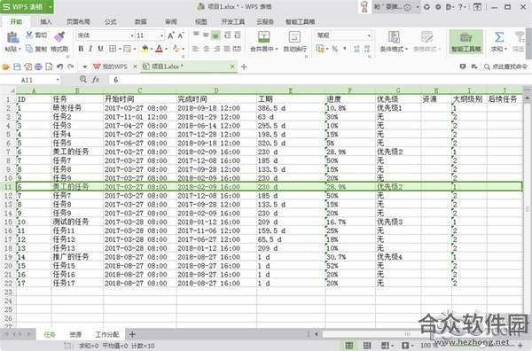Screen dimensions: 532x351
Task: Click the fill color bucket swatch
Action: coord(145,49)
